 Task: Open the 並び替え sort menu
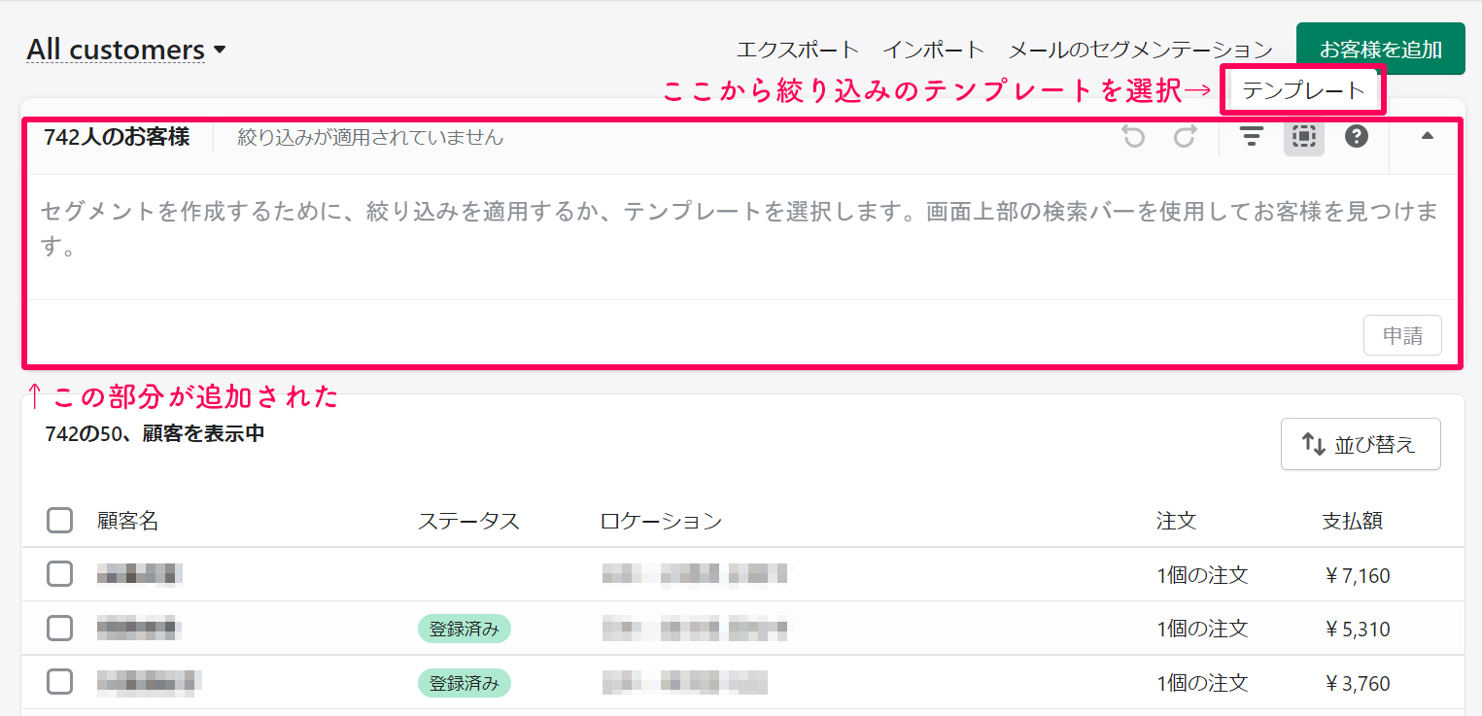click(x=1360, y=444)
